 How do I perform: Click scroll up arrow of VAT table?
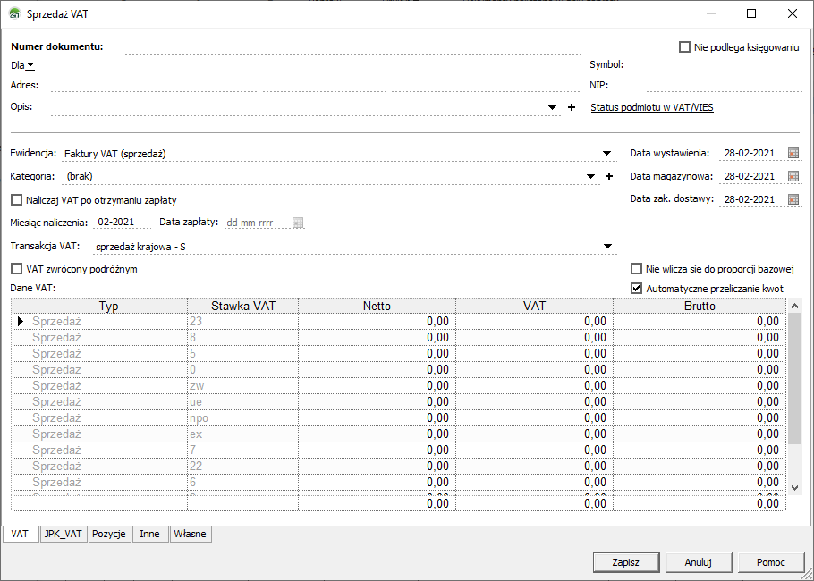pyautogui.click(x=795, y=307)
